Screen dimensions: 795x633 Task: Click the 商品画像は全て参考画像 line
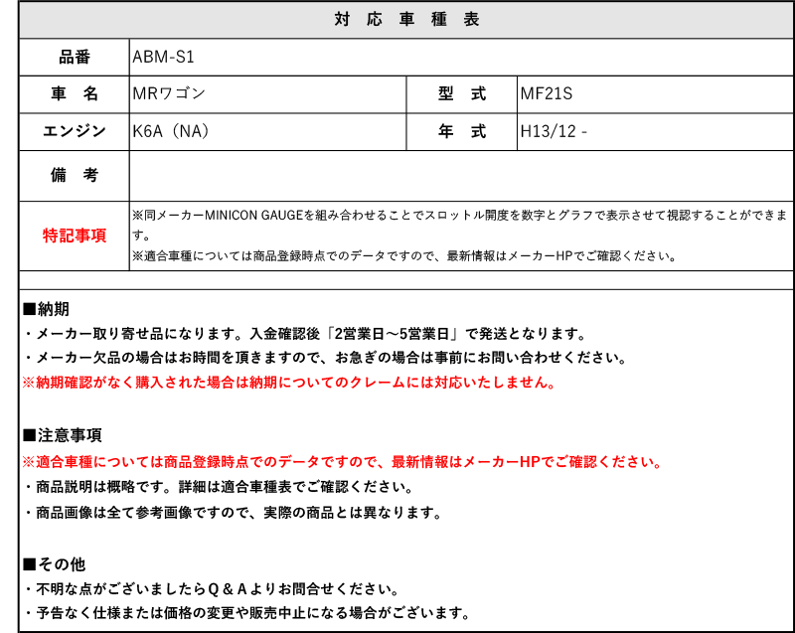(x=234, y=513)
